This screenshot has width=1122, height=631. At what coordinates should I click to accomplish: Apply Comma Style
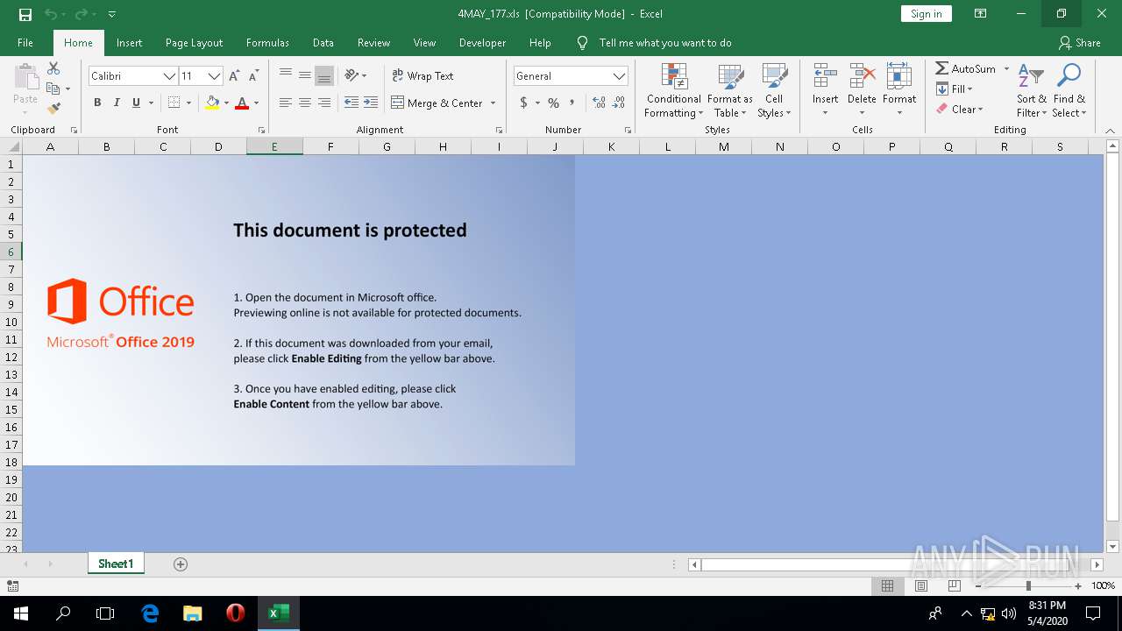pos(572,103)
